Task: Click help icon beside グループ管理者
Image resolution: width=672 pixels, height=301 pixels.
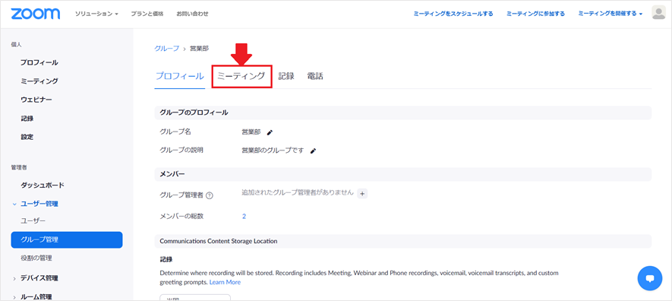Action: [210, 195]
